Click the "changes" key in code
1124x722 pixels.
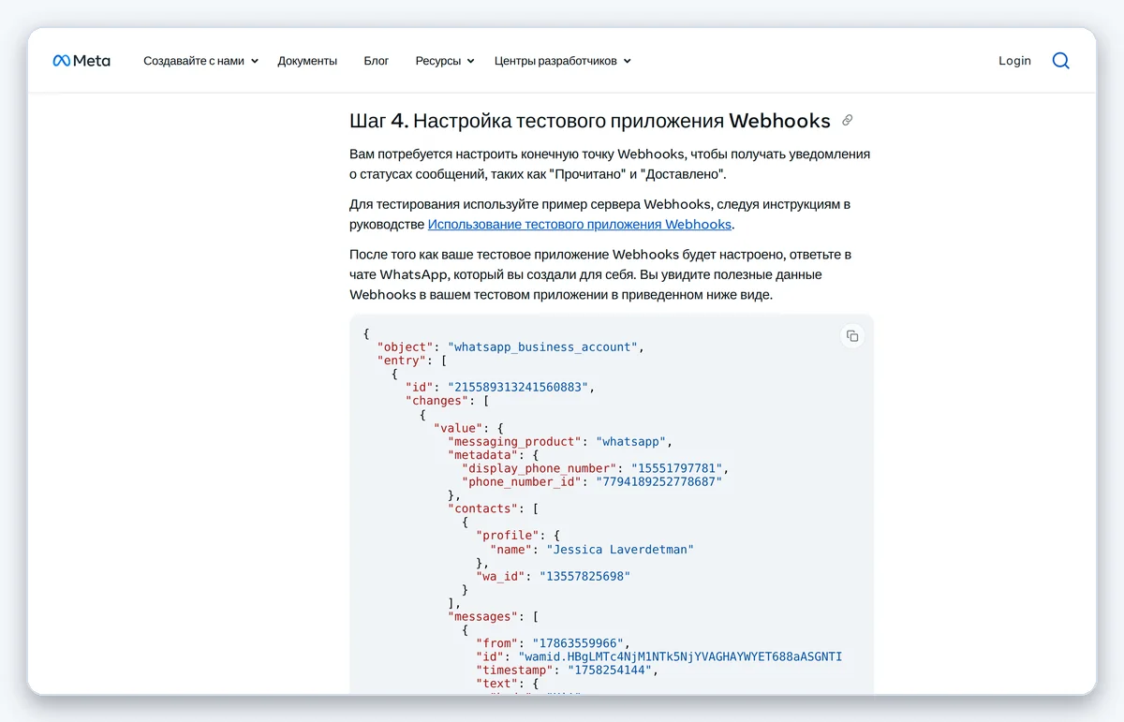(x=436, y=401)
